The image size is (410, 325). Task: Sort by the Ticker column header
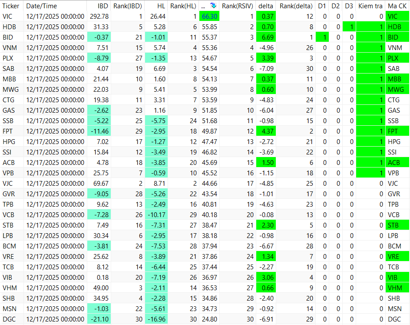coord(11,6)
